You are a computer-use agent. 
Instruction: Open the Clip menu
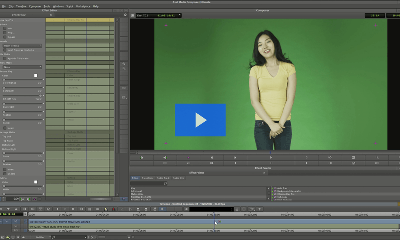(x=11, y=6)
